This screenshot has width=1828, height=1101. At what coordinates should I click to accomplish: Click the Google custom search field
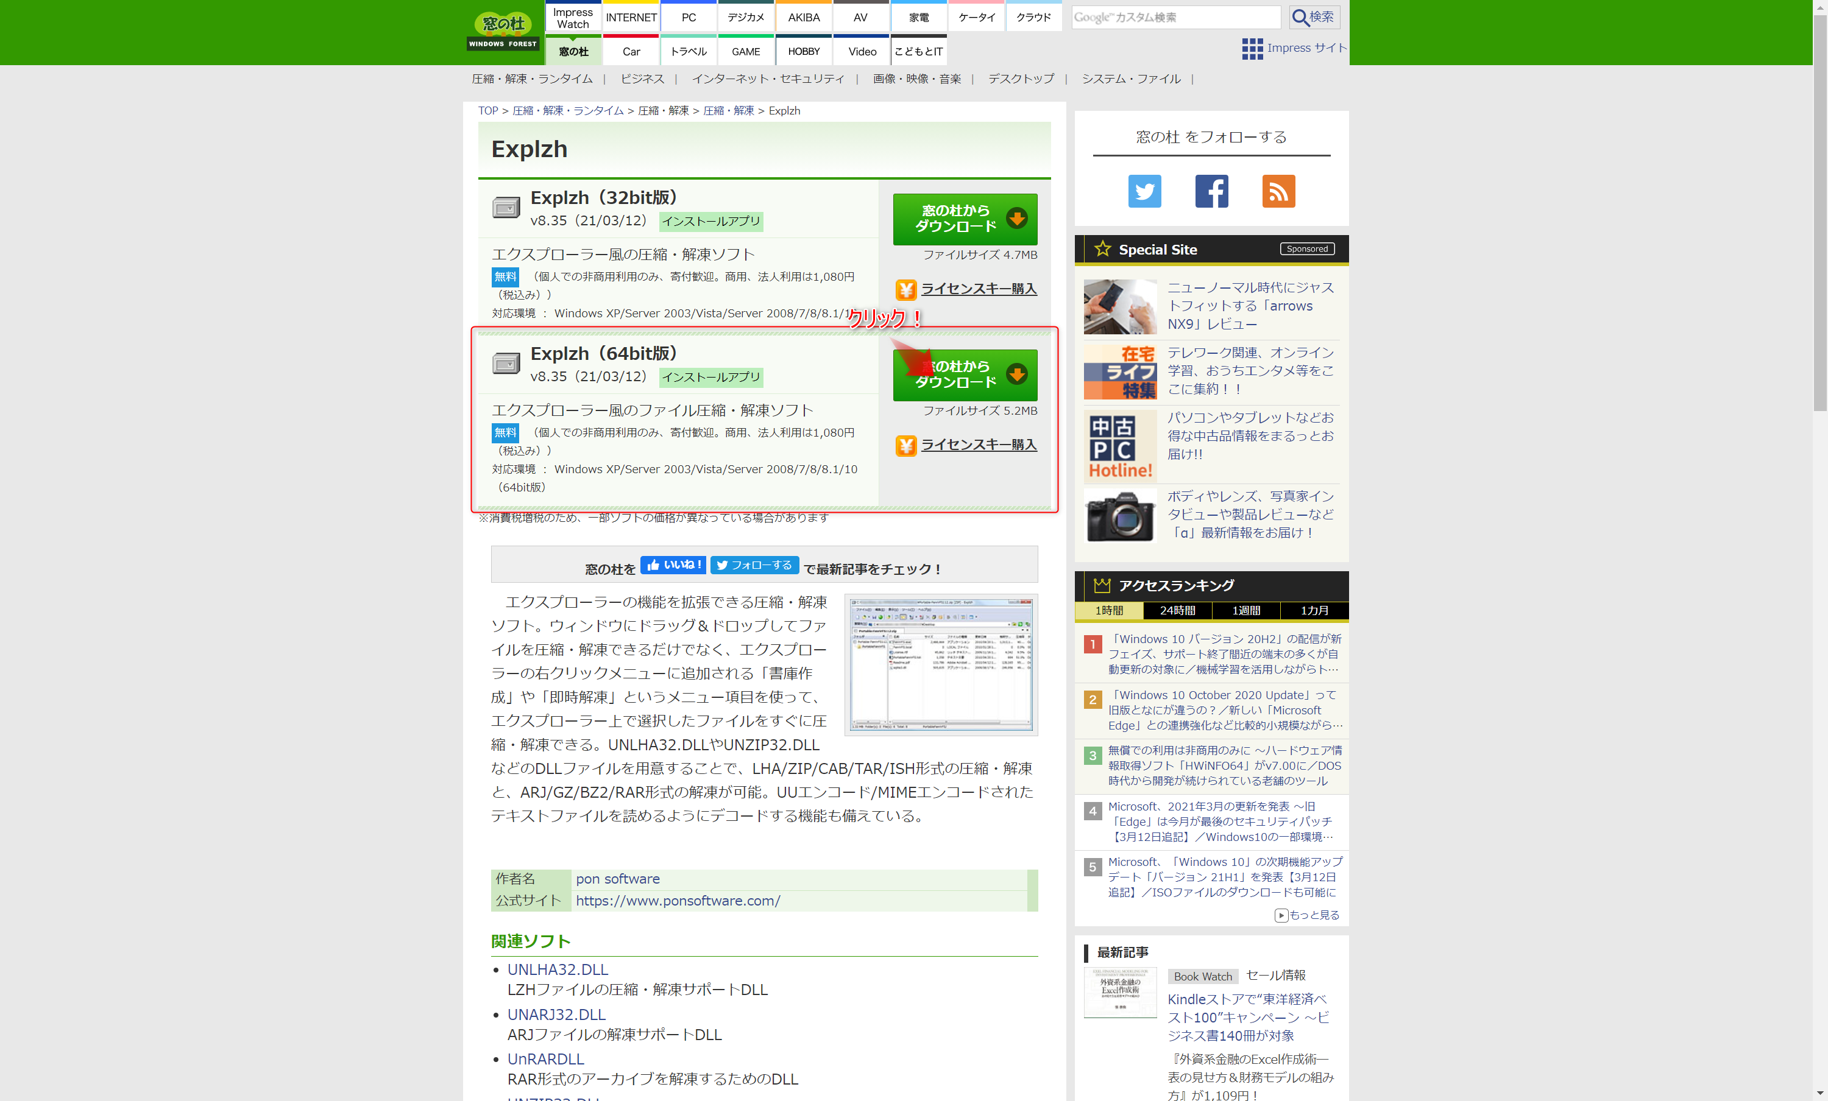1175,17
